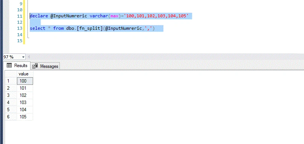The height and width of the screenshot is (144, 304).
Task: Click the Results tab grid icon
Action: [9, 66]
